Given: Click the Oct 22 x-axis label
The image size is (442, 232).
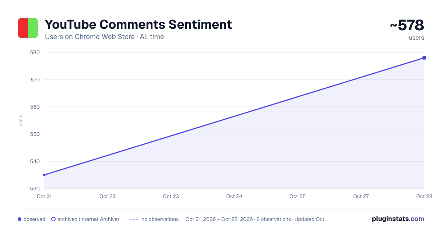Looking at the screenshot, I should pyautogui.click(x=108, y=196).
